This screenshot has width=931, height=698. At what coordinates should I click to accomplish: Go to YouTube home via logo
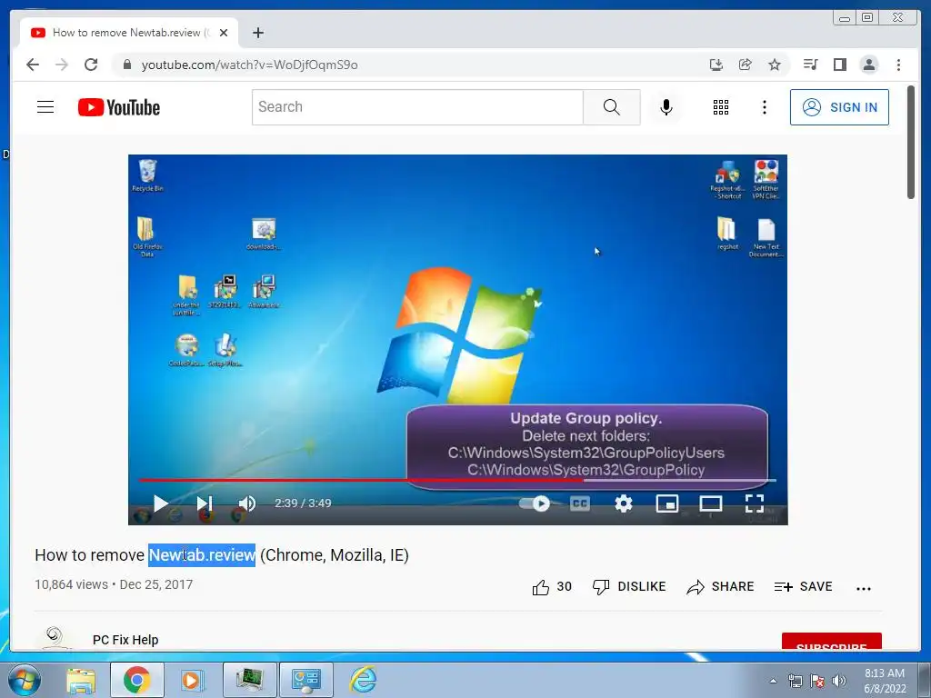119,107
